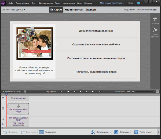Image resolution: width=161 pixels, height=139 pixels.
Task: Open the Коррекция adjustments panel
Action: click(155, 20)
